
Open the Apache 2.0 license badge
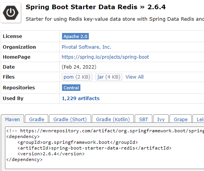click(x=75, y=36)
